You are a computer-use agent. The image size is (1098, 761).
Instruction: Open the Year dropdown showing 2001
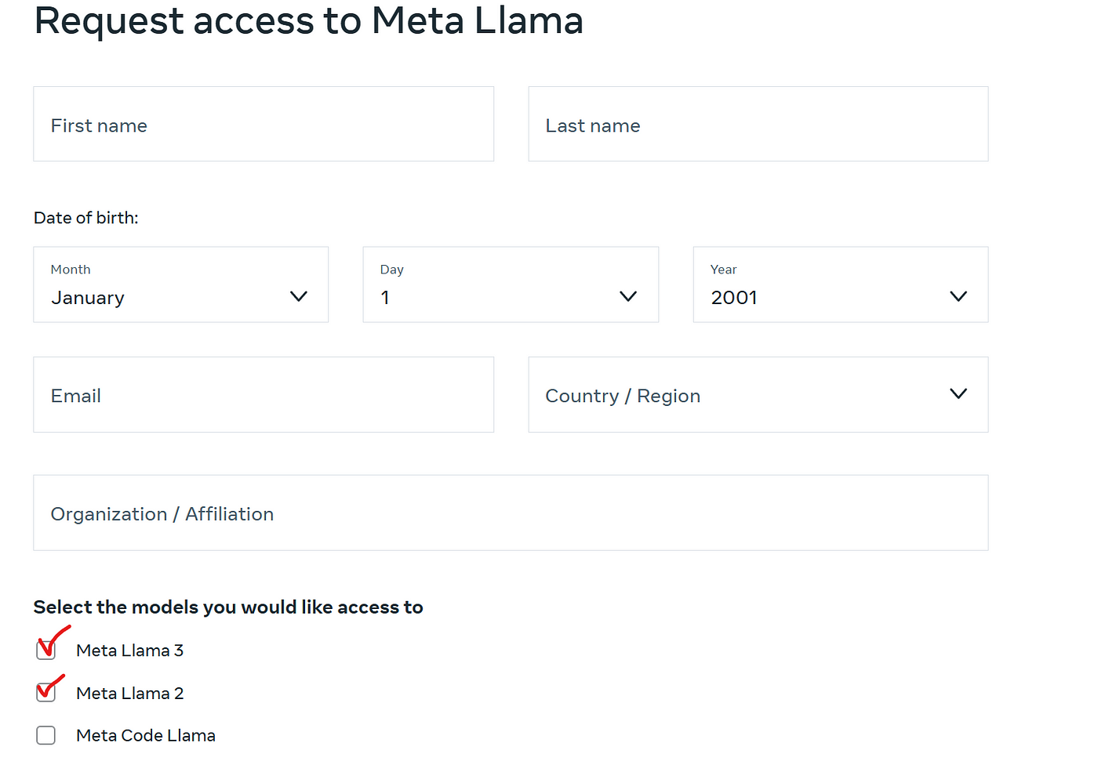point(840,284)
